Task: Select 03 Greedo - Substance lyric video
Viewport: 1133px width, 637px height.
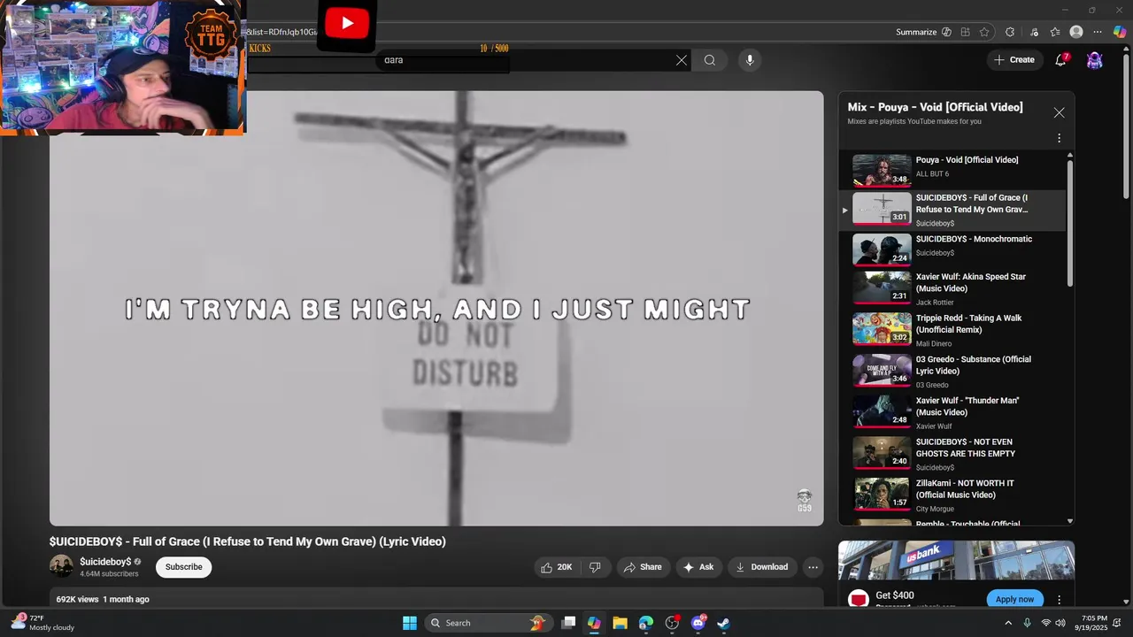Action: pyautogui.click(x=954, y=371)
